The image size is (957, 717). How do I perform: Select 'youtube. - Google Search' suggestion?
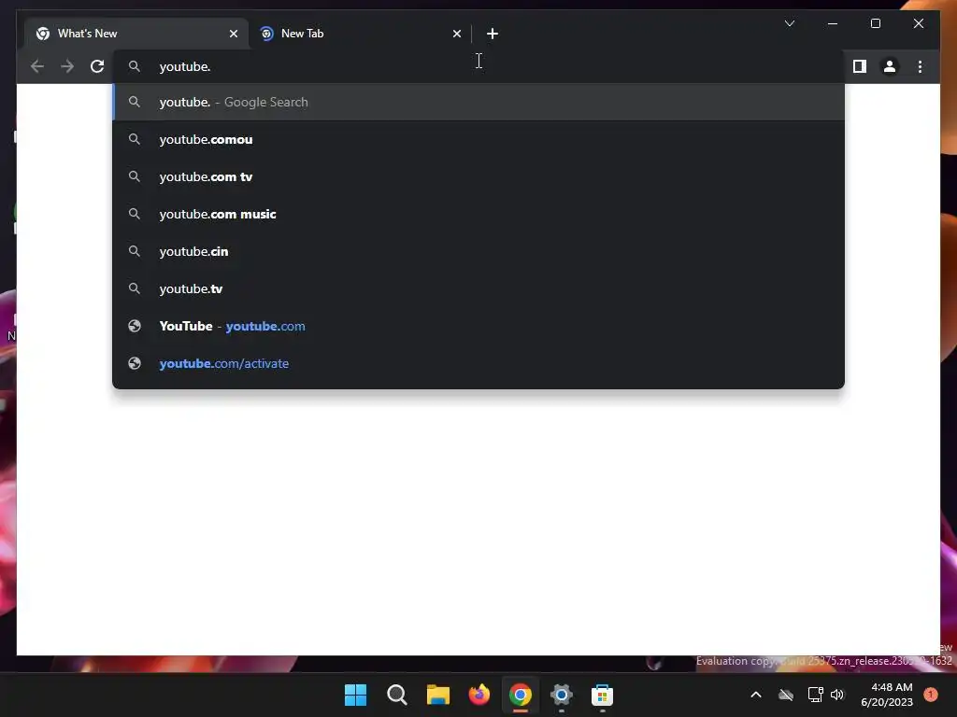tap(478, 102)
